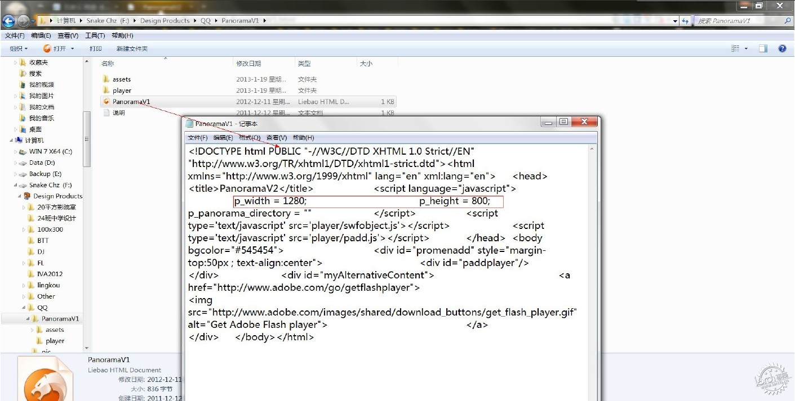Click the 新建文件夹 button

click(x=132, y=49)
